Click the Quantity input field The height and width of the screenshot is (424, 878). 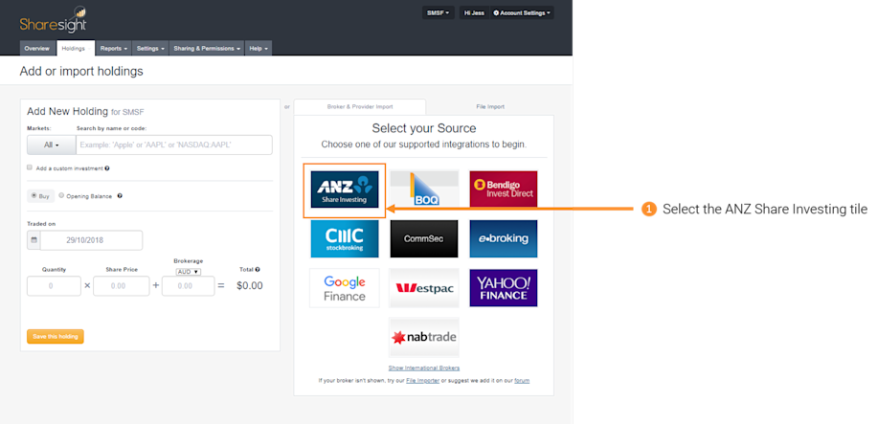click(x=54, y=285)
